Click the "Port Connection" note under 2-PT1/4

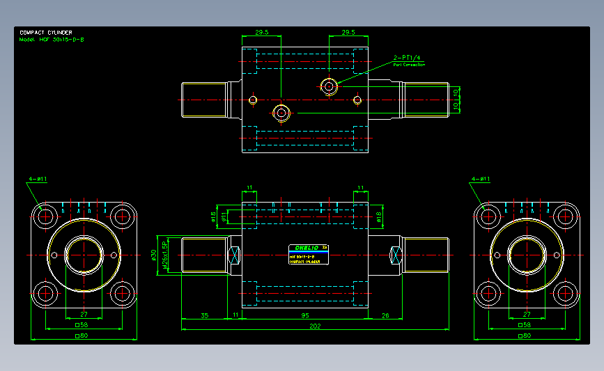coord(409,65)
